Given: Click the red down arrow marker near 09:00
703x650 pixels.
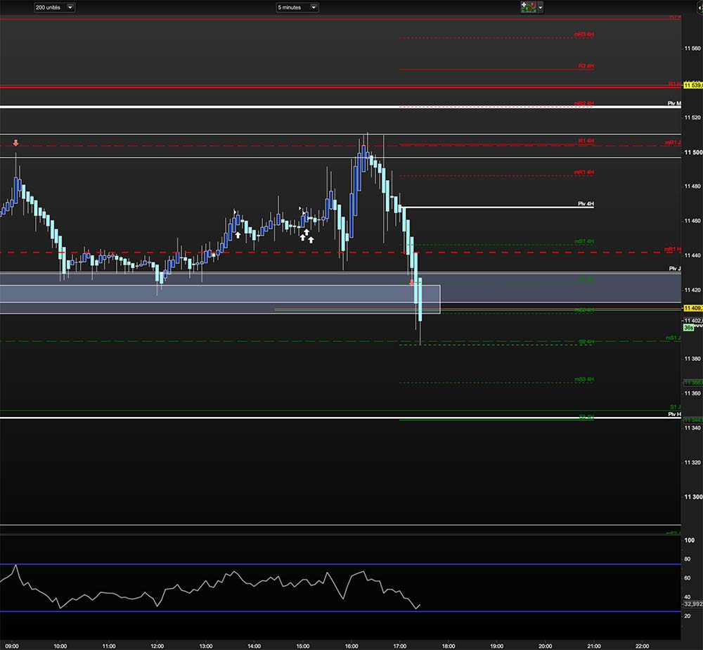Looking at the screenshot, I should pyautogui.click(x=15, y=143).
